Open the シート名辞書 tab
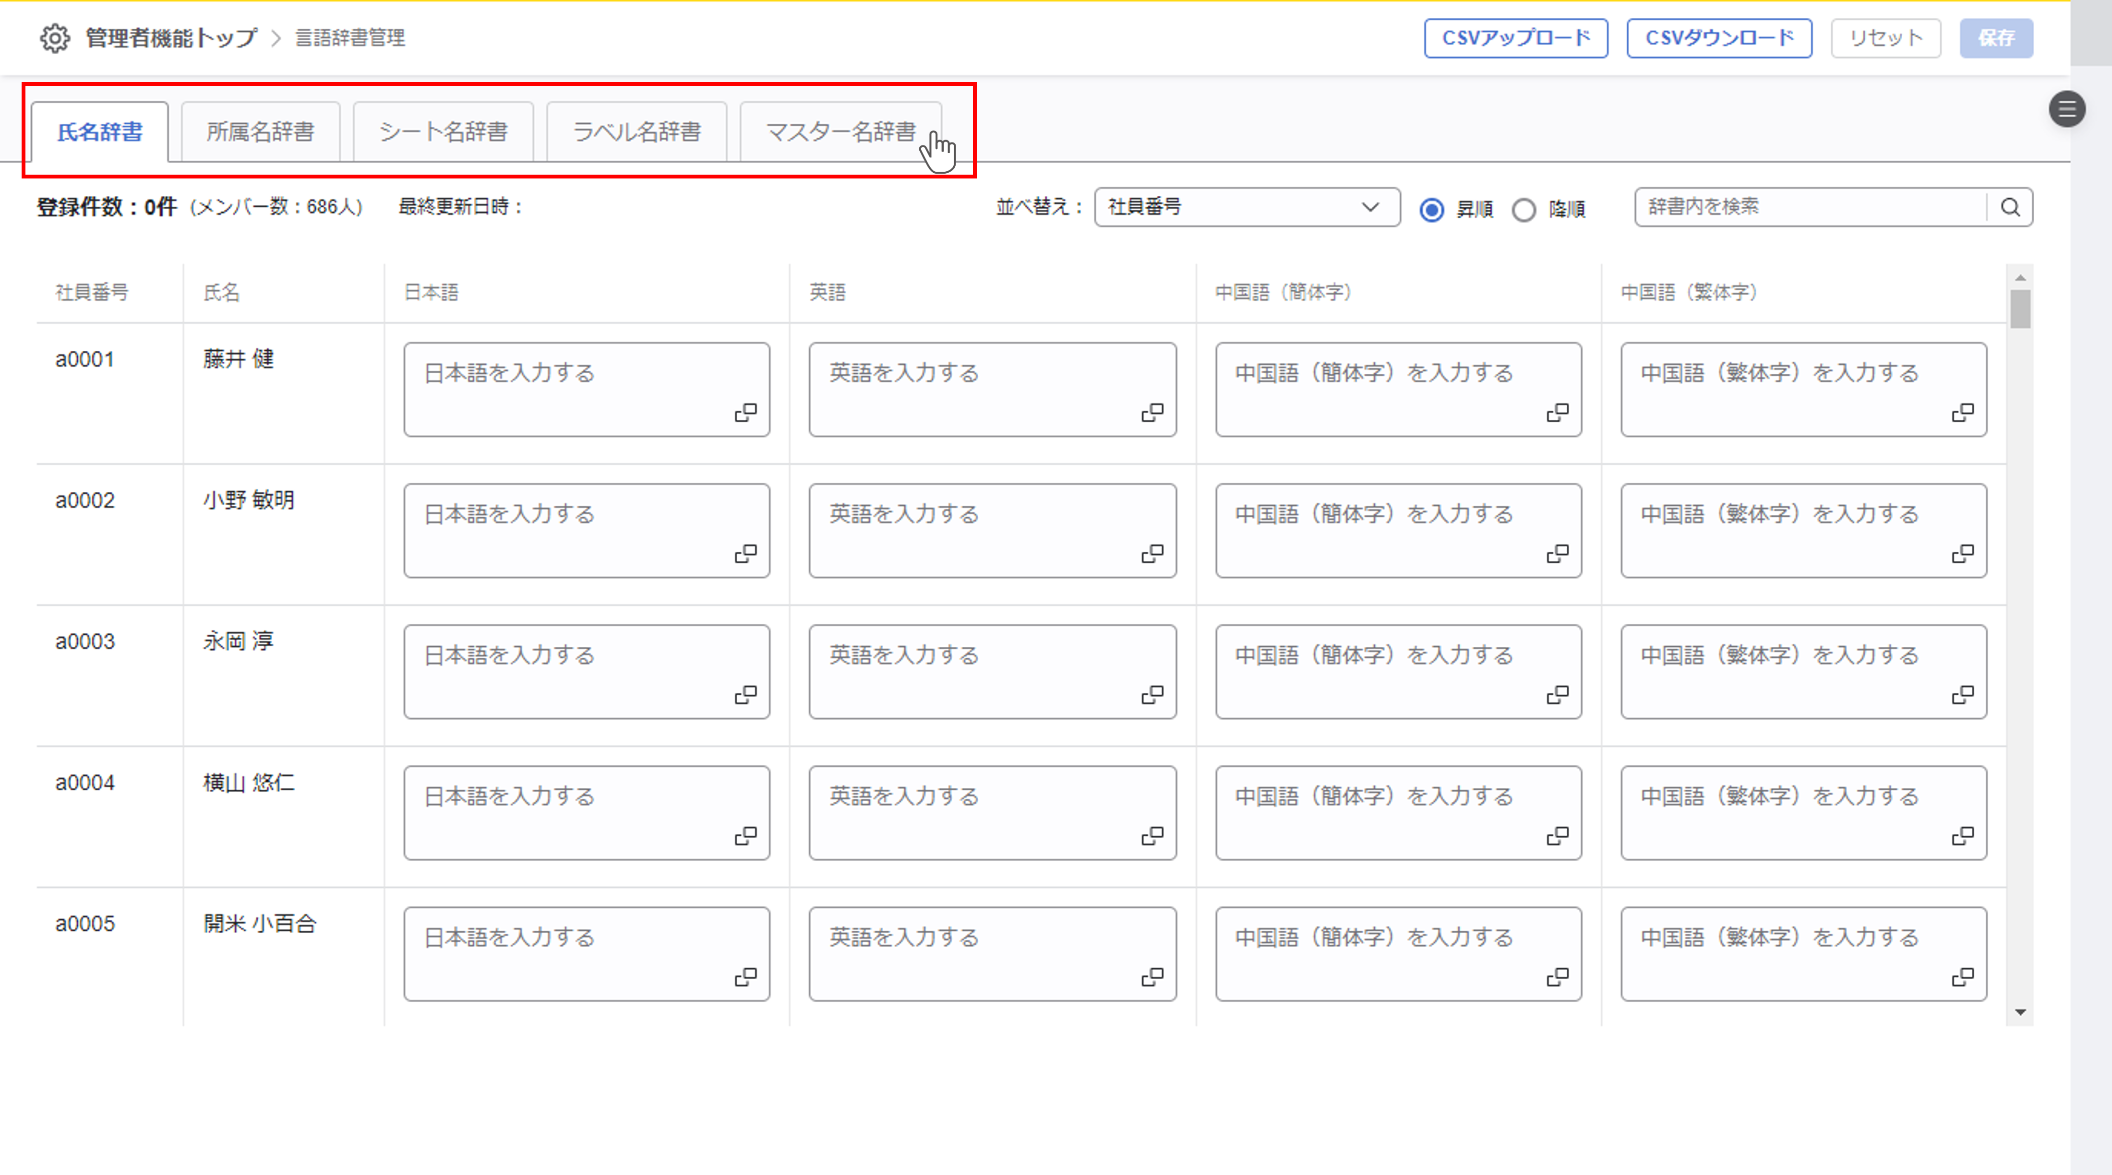 (443, 132)
